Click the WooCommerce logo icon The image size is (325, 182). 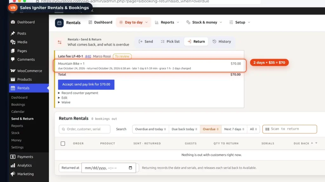(13, 70)
